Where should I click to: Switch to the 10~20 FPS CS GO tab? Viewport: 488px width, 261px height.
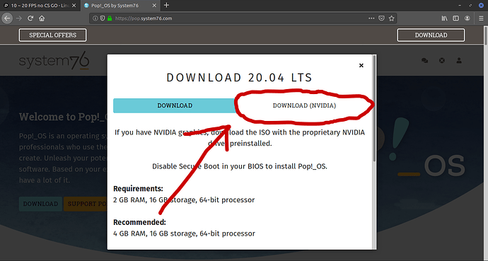click(x=40, y=5)
